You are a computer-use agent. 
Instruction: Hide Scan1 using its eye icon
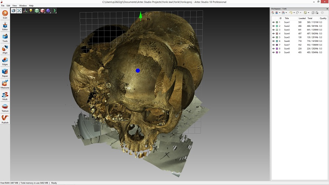[x=273, y=22]
